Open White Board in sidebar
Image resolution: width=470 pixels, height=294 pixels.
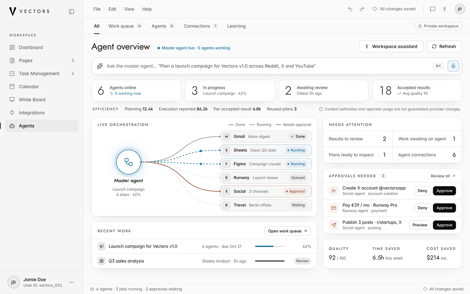pyautogui.click(x=42, y=100)
